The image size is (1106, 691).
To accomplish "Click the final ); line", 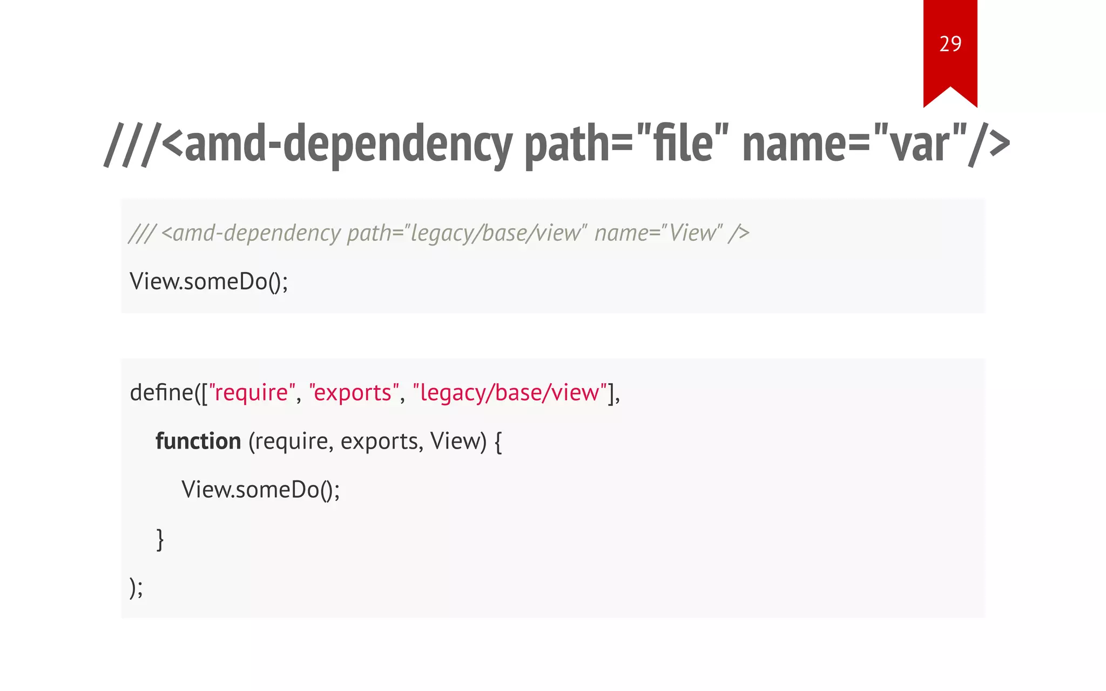I will [x=136, y=587].
